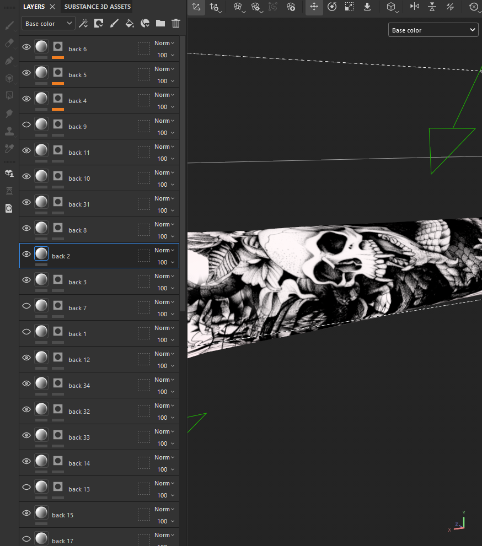The width and height of the screenshot is (482, 546).
Task: Delete layer using the trash icon
Action: point(176,23)
